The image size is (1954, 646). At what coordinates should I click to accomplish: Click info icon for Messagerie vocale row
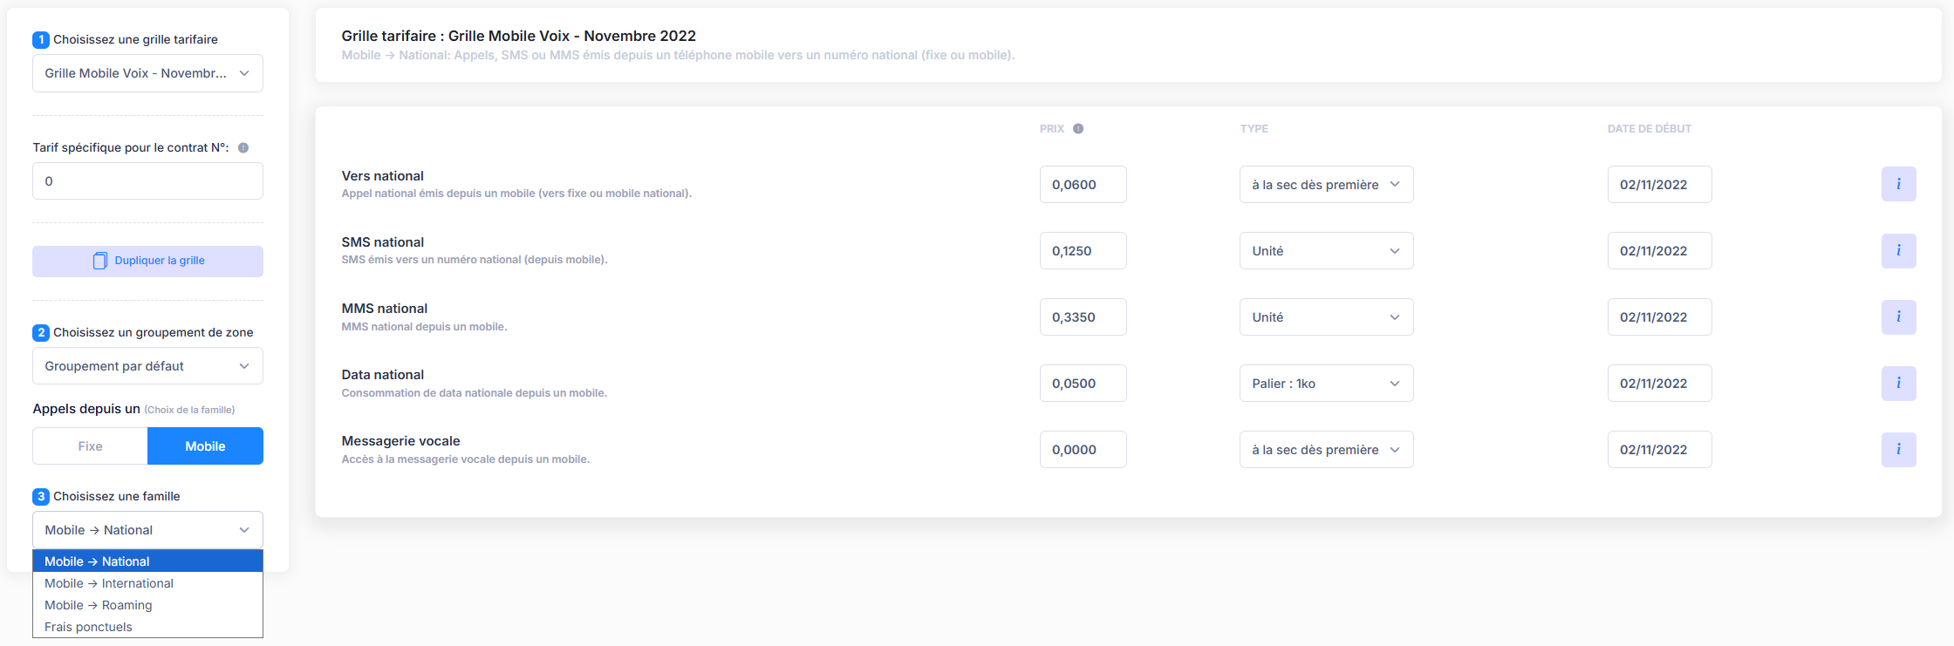tap(1898, 449)
